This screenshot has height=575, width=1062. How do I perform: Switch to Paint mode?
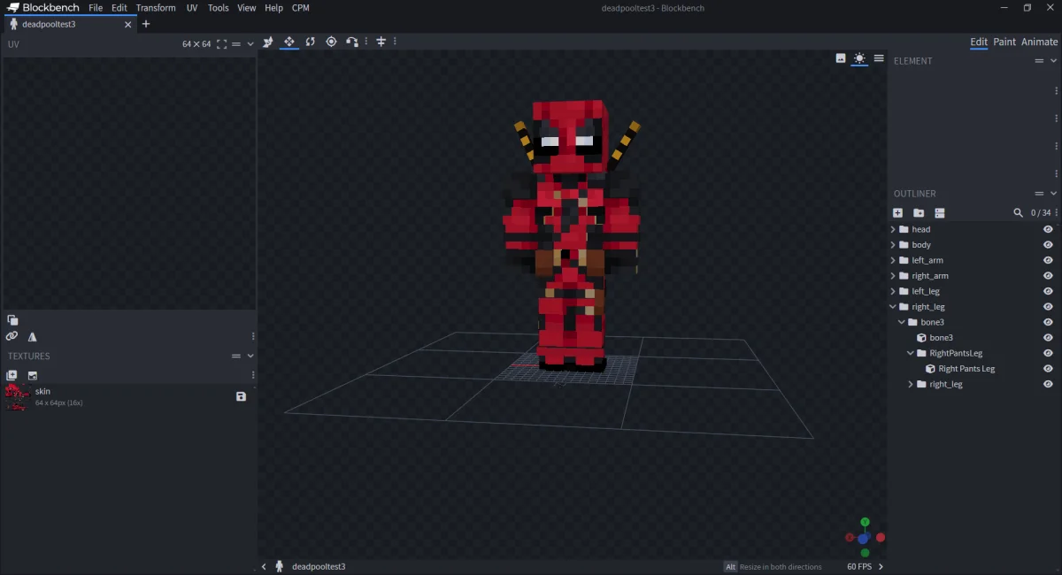click(1004, 42)
